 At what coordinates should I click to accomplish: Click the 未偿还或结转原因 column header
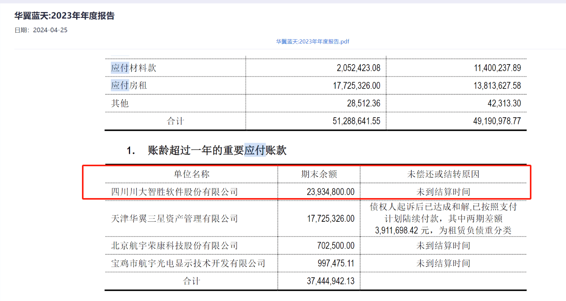point(443,174)
